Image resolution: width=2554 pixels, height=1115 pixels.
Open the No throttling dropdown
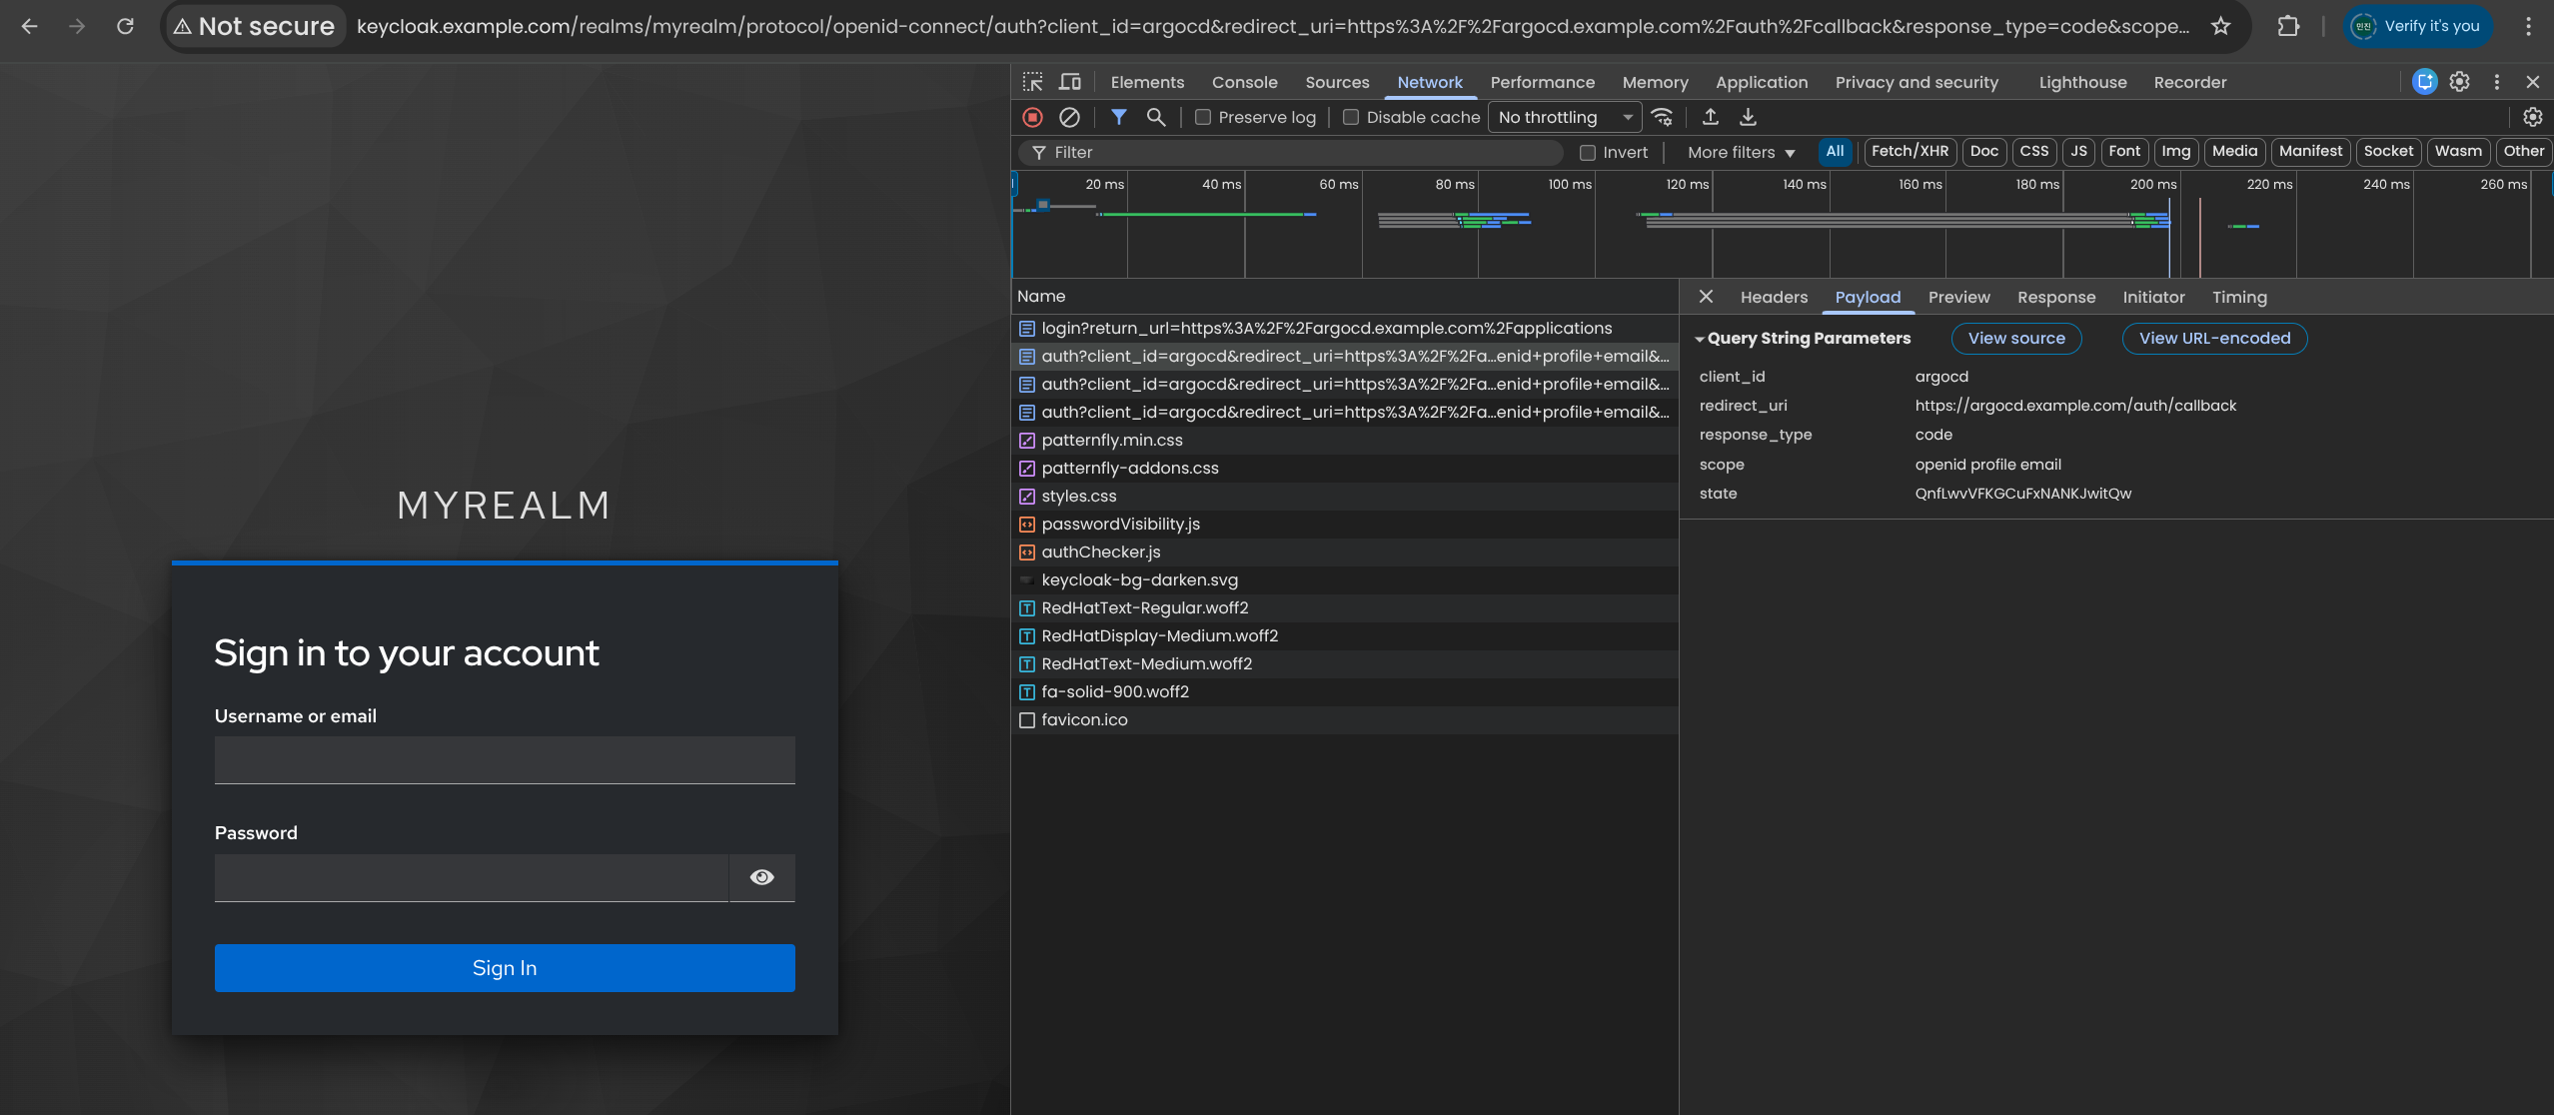pos(1564,117)
